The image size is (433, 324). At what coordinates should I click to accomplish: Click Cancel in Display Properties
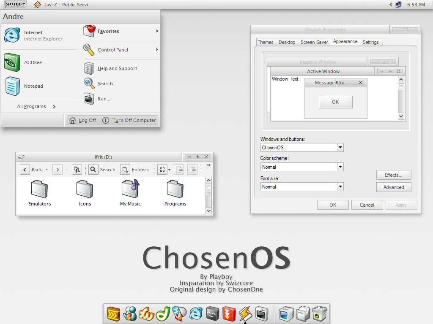[x=367, y=205]
